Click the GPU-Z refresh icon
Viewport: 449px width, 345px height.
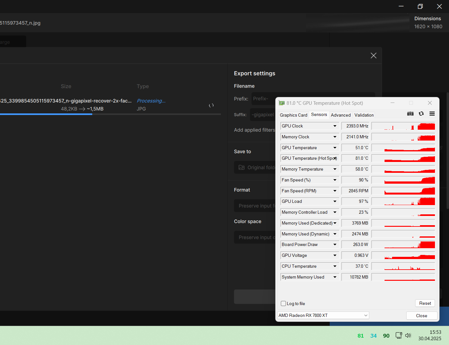click(421, 114)
